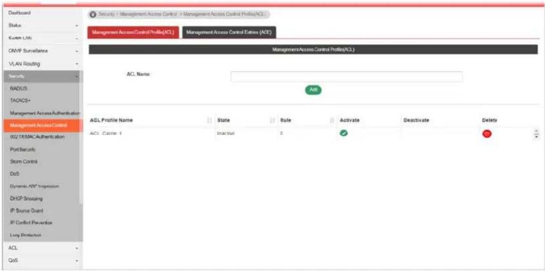Click the breadcrumb back icon
This screenshot has width=545, height=271.
click(x=93, y=15)
